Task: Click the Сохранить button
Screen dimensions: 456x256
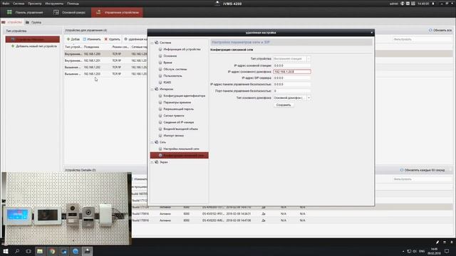Action: click(x=284, y=105)
